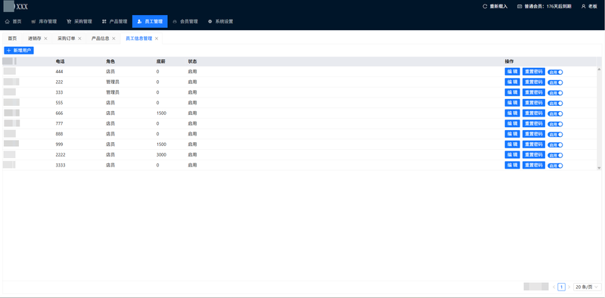
Task: Go to previous page arrow in pagination
Action: click(554, 287)
